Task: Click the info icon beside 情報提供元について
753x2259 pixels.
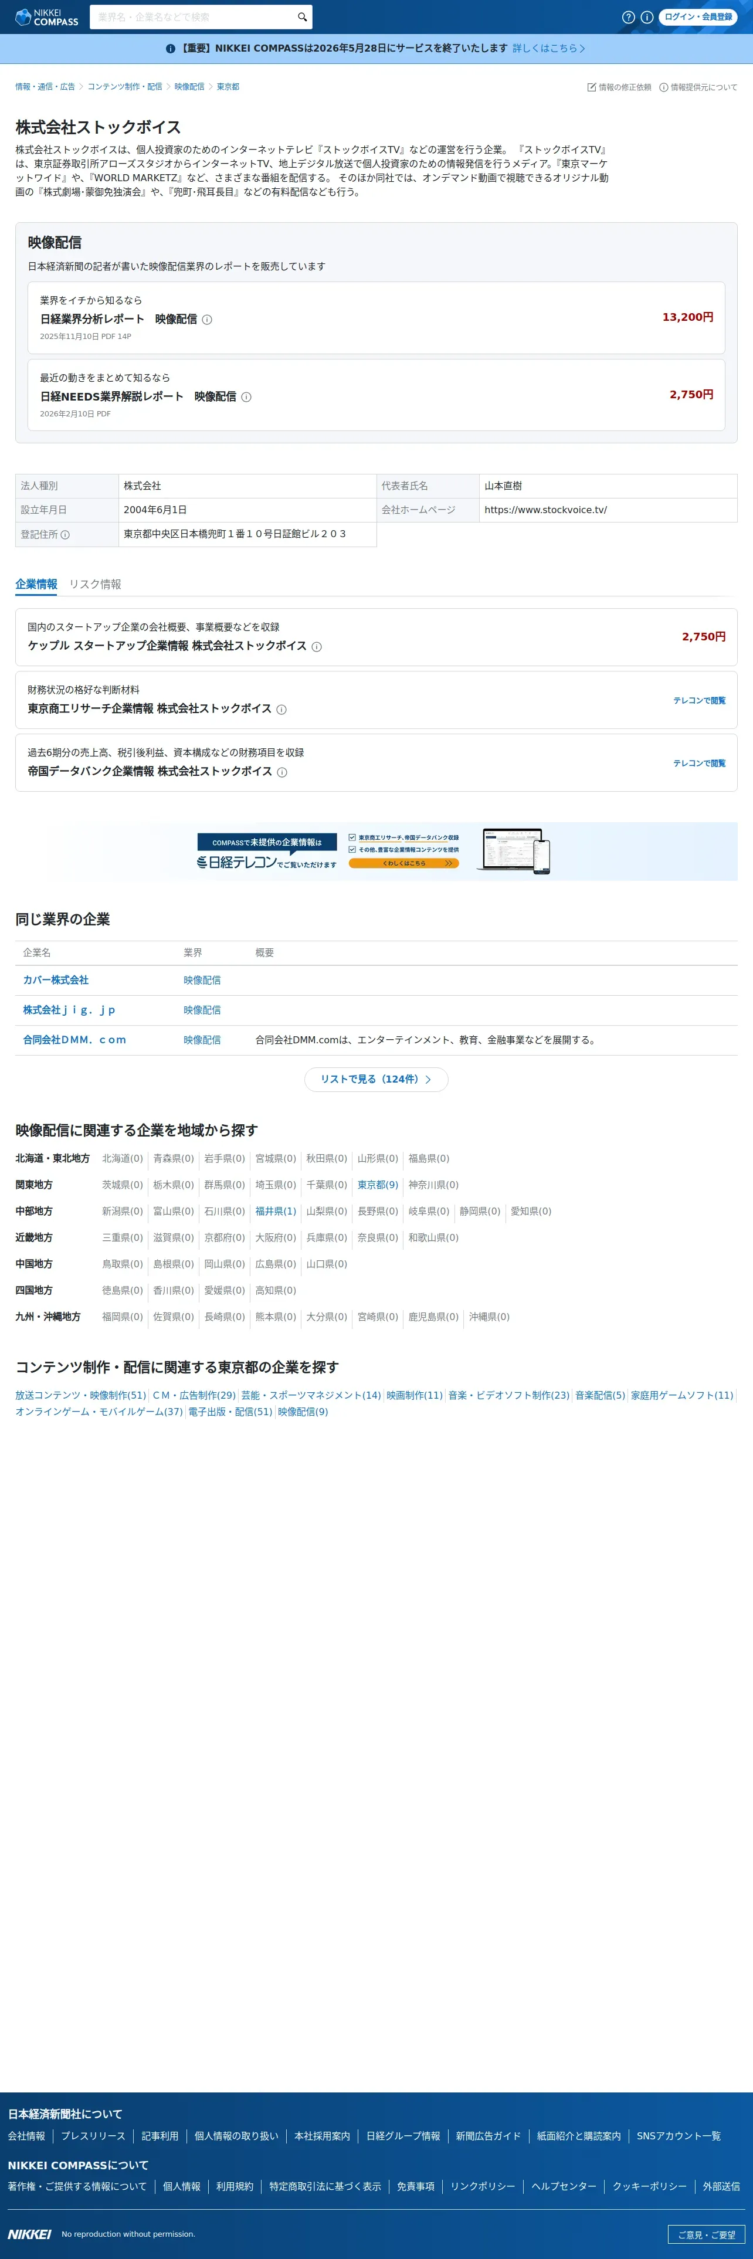Action: pyautogui.click(x=664, y=88)
